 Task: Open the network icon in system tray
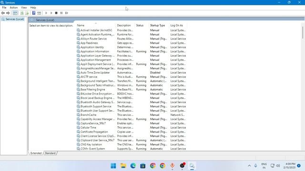pyautogui.click(x=273, y=166)
